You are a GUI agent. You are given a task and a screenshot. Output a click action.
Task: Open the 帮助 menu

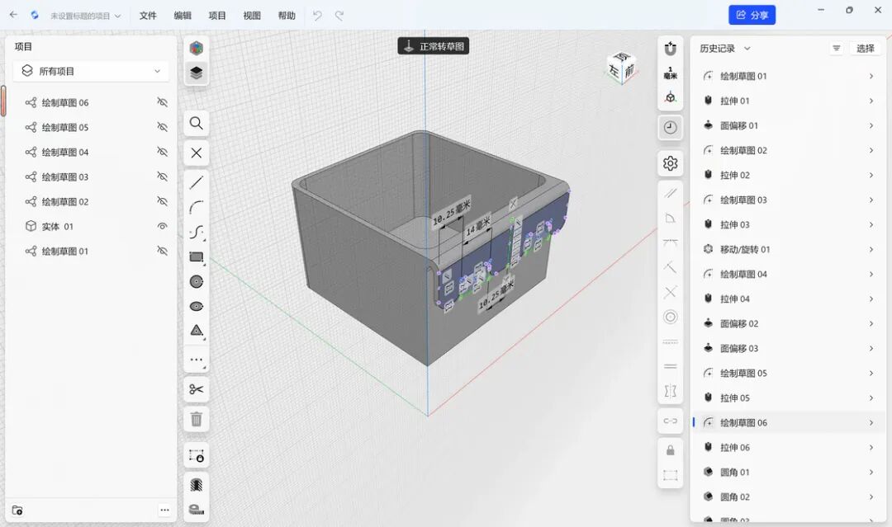pos(287,16)
